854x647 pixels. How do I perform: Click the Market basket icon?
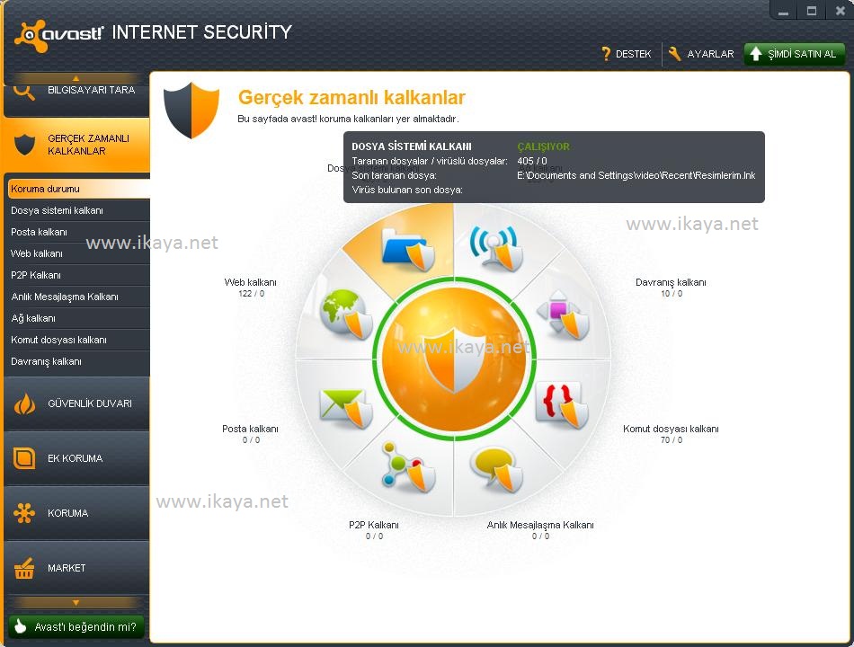(x=24, y=568)
